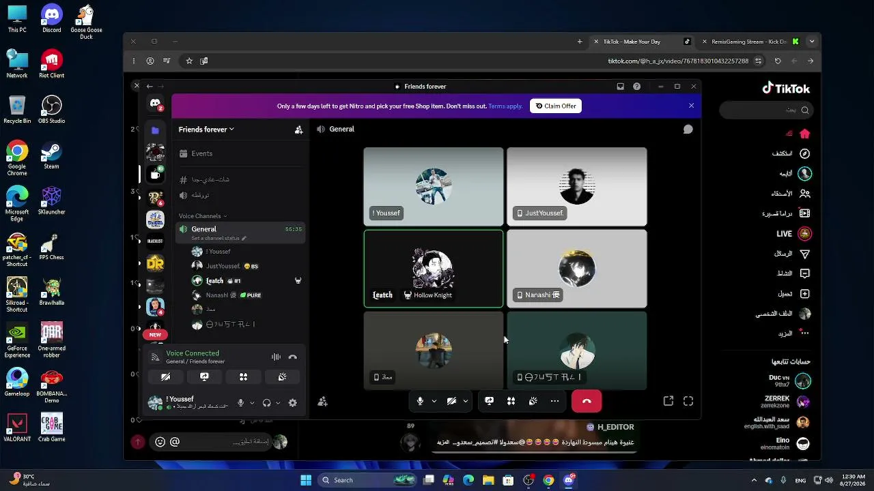This screenshot has width=874, height=491.
Task: Turn on camera in the voice panel
Action: pos(165,376)
